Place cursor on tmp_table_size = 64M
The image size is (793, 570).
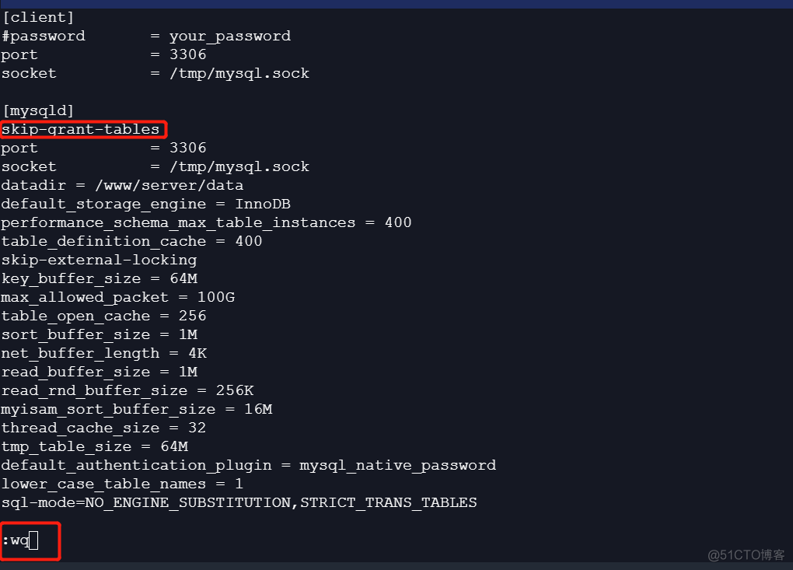point(94,446)
